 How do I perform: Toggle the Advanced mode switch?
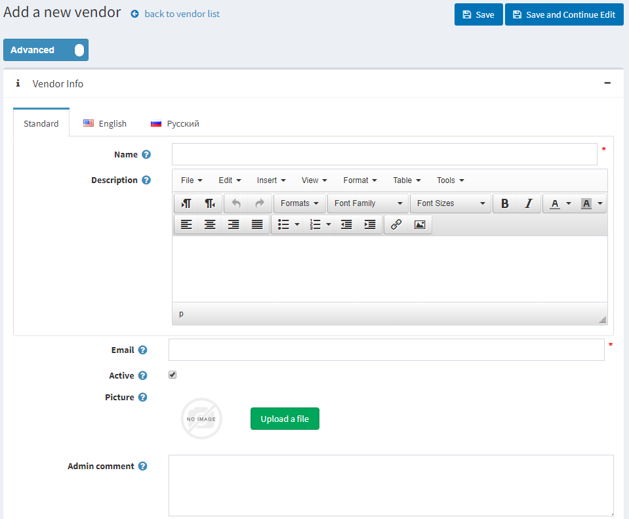[79, 50]
